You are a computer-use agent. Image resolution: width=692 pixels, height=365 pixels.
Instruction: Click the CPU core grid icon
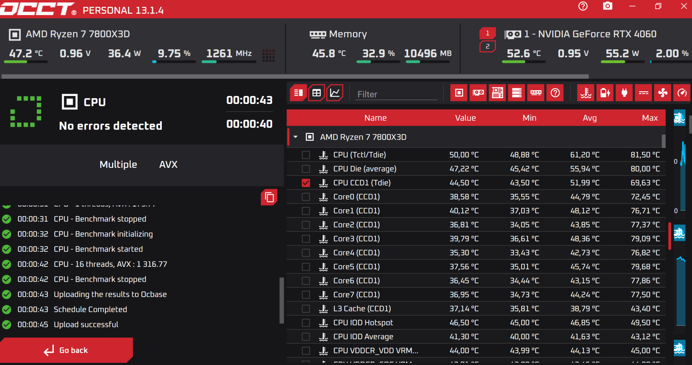coord(269,55)
